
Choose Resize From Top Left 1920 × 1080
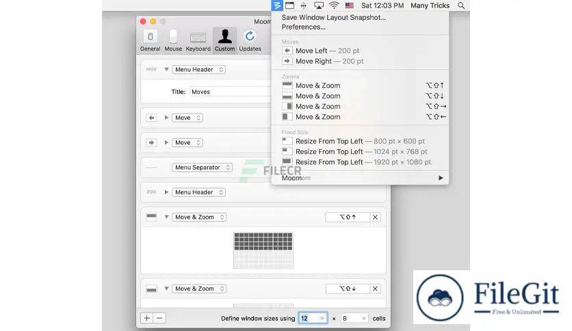coord(360,162)
